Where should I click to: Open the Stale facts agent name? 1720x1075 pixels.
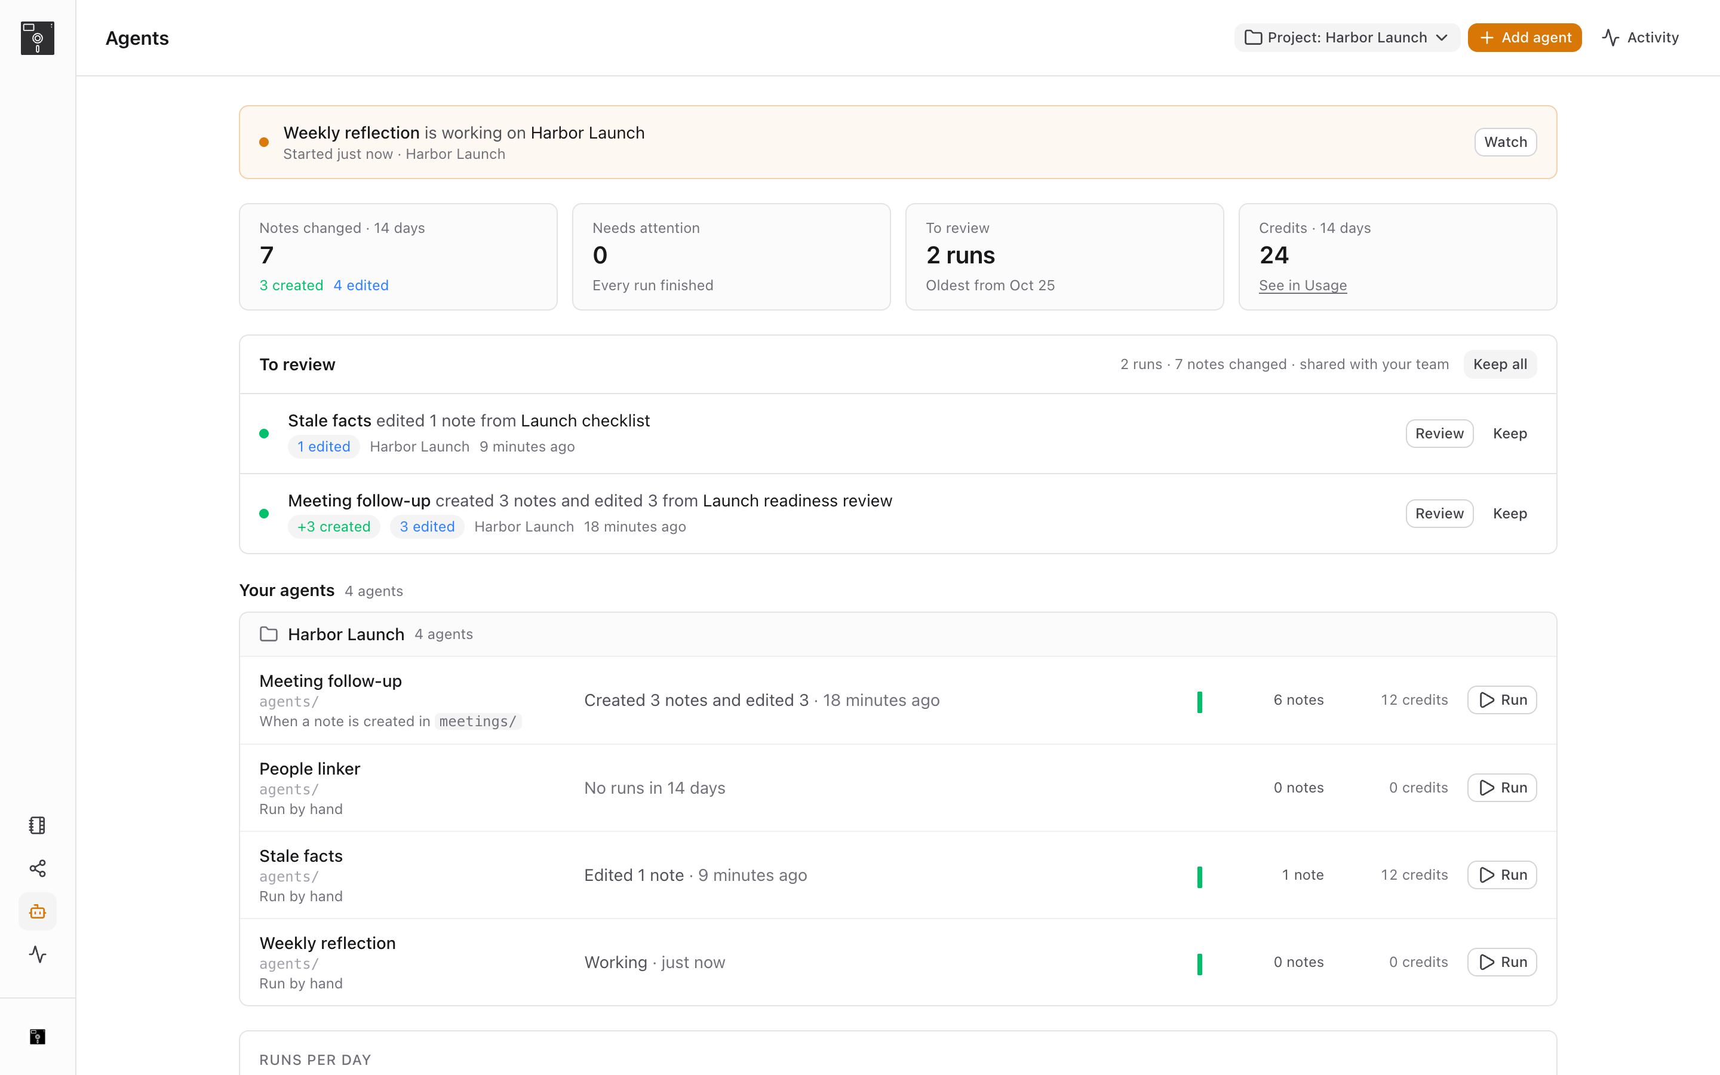point(300,856)
